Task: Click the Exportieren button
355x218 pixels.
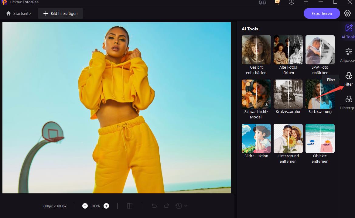Action: click(322, 13)
